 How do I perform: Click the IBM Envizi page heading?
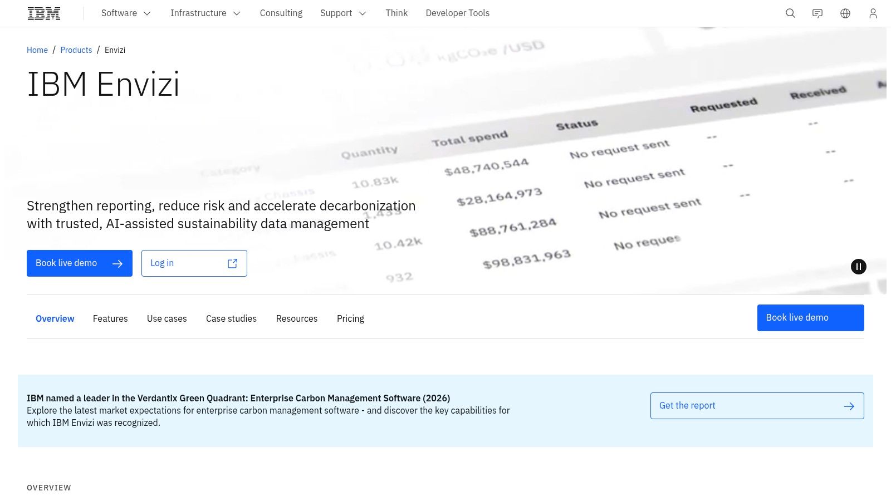coord(104,85)
